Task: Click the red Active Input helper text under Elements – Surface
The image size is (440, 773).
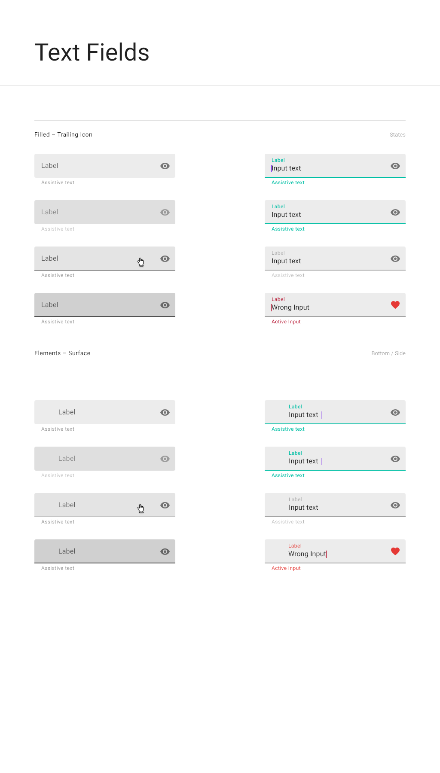Action: click(286, 568)
